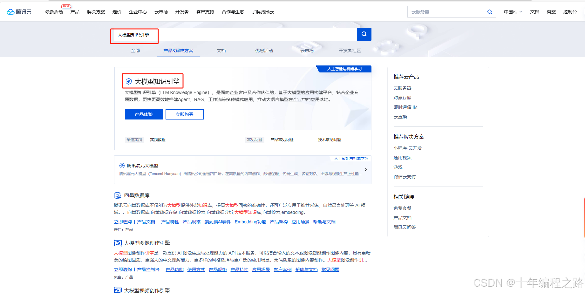Open the 通用视频 solution link
The image size is (585, 293).
click(x=402, y=158)
